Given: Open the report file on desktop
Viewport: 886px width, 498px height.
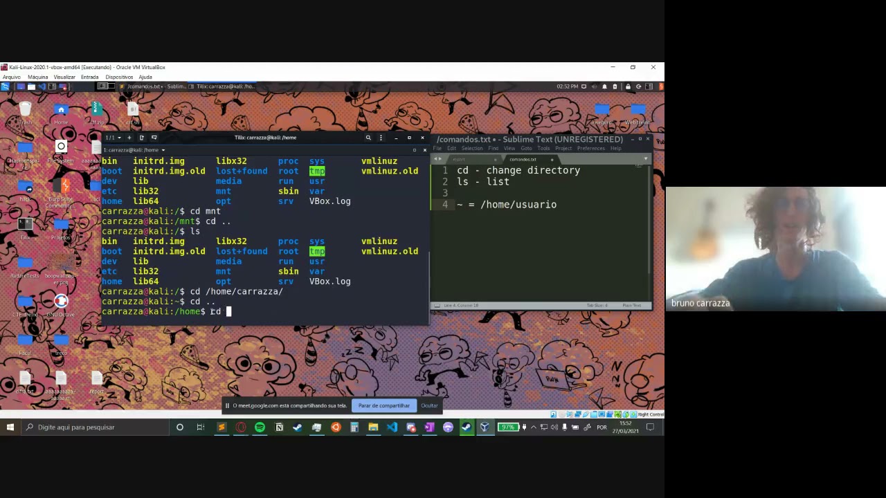Looking at the screenshot, I should point(96,382).
